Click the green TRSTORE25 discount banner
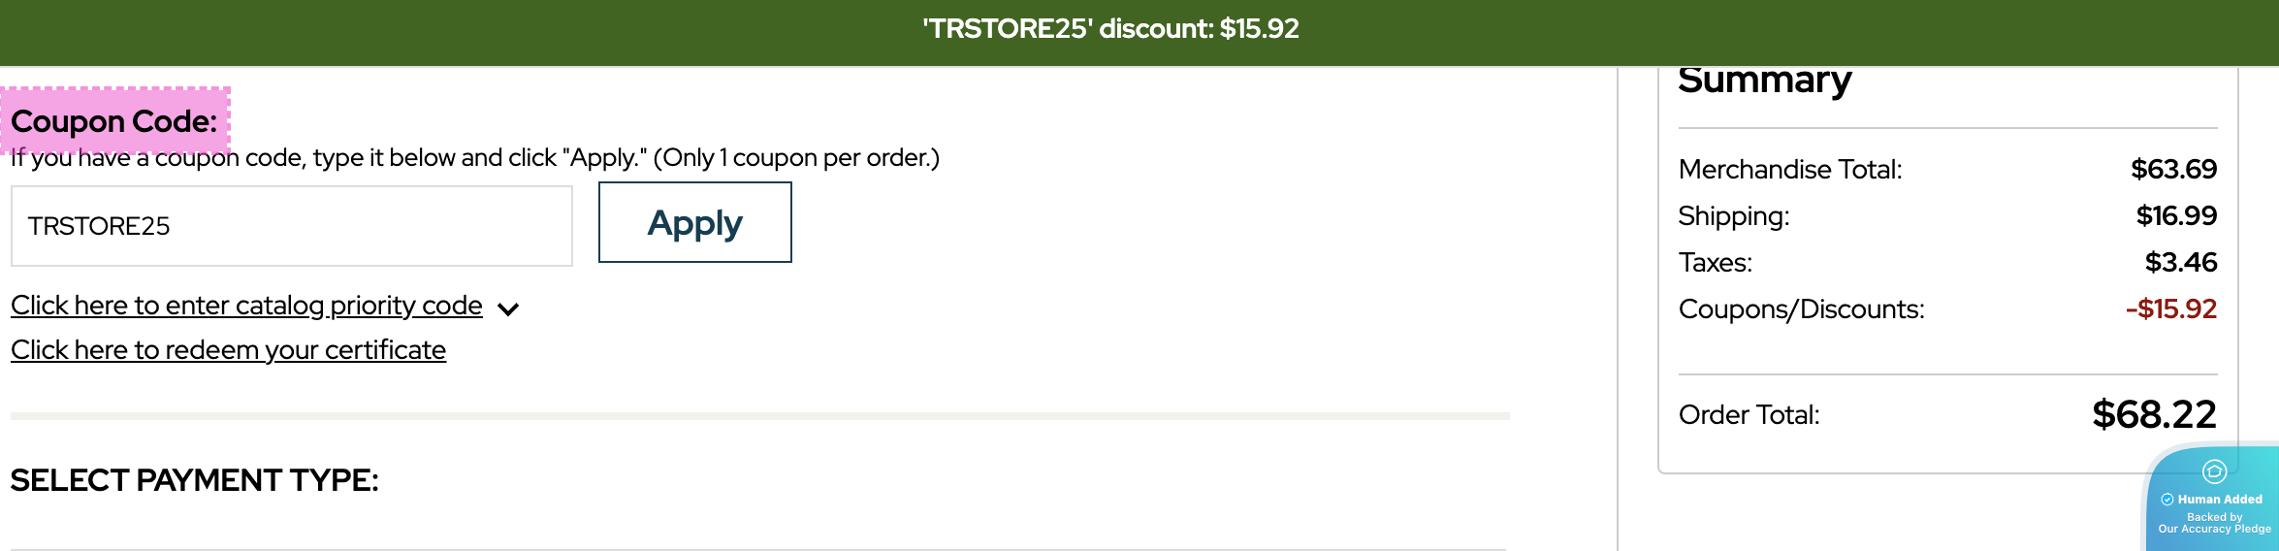Image resolution: width=2279 pixels, height=551 pixels. click(x=1109, y=29)
